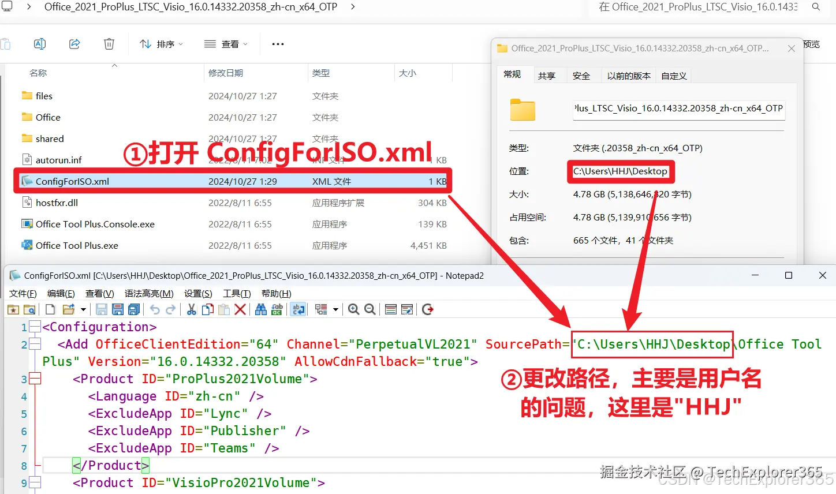This screenshot has height=494, width=836.
Task: Cut selection using scissors icon
Action: [x=192, y=310]
